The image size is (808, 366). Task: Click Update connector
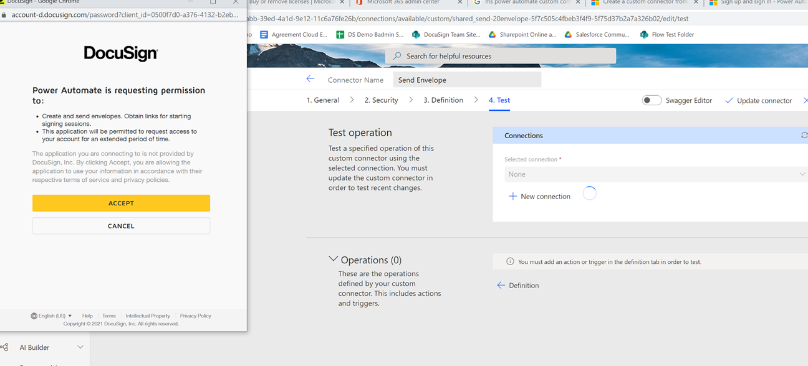tap(759, 100)
